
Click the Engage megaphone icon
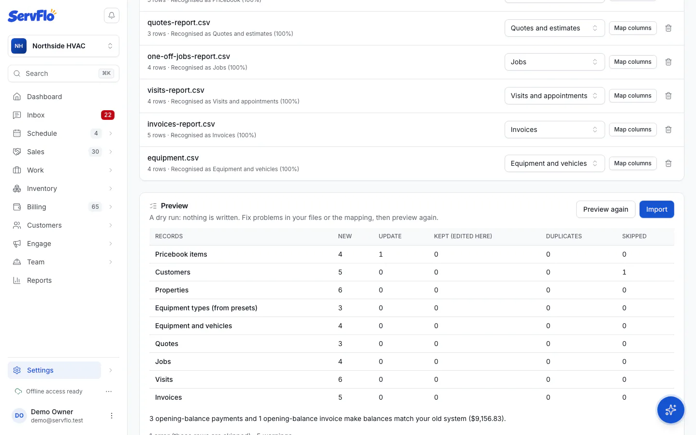point(17,244)
